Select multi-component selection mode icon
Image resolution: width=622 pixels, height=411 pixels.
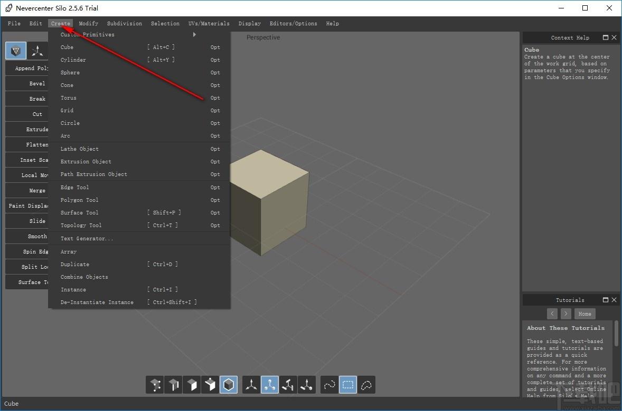point(210,385)
